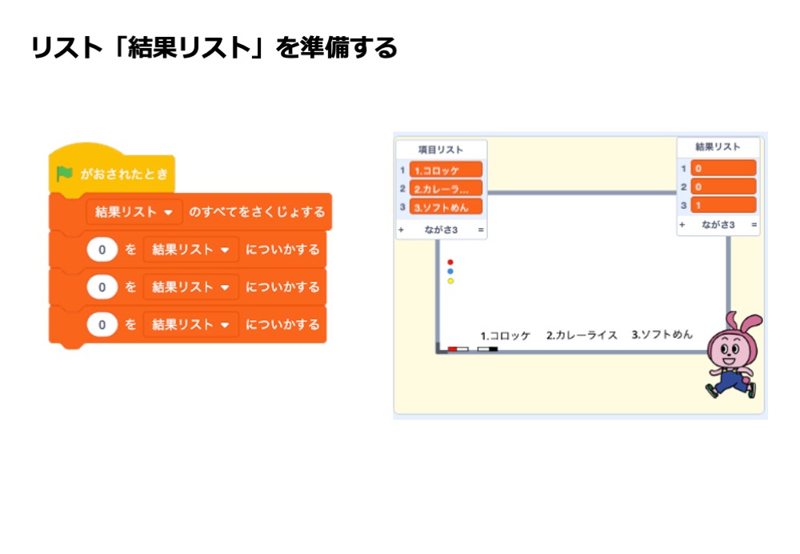Image resolution: width=800 pixels, height=554 pixels.
Task: Select the 1.コロッケ item in 項目リスト
Action: [446, 171]
